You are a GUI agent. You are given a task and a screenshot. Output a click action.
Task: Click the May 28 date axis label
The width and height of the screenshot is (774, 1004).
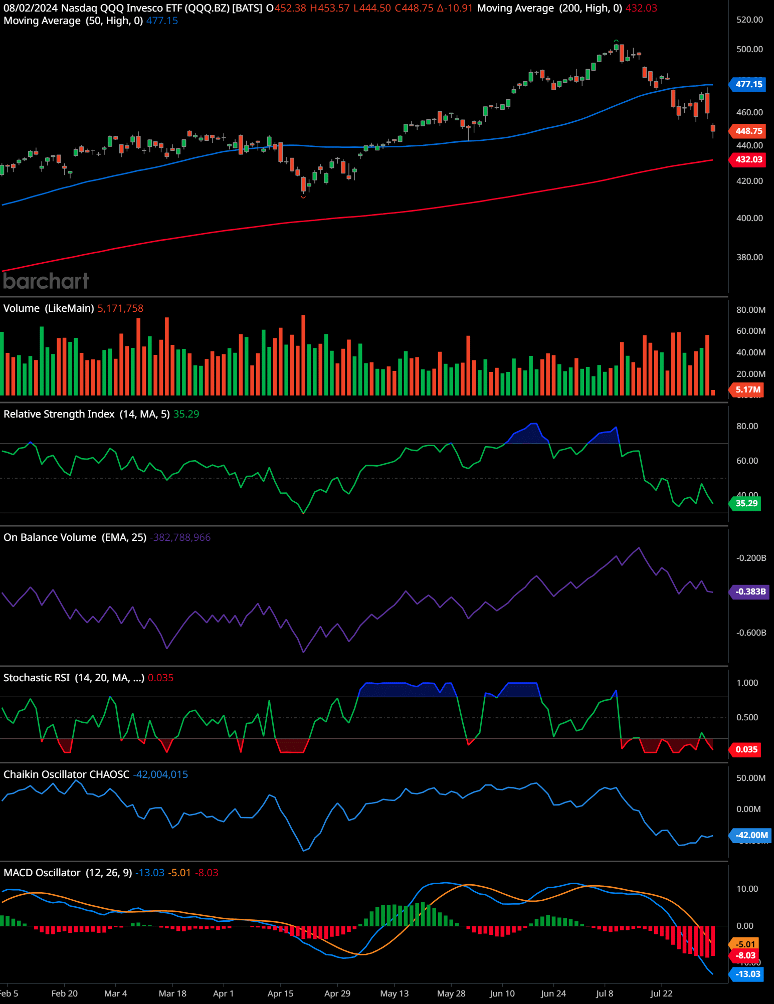[x=451, y=993]
